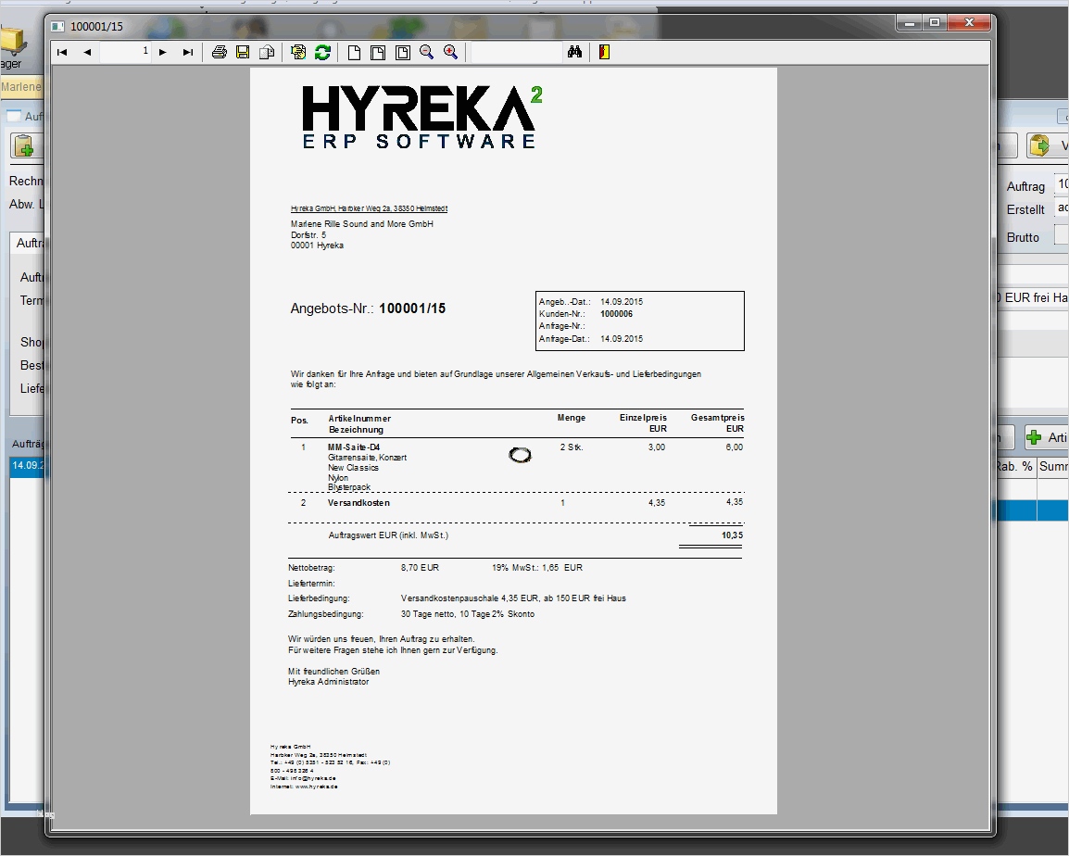Screen dimensions: 1069x856
Task: Click Rab. % column header in background
Action: pyautogui.click(x=1014, y=467)
